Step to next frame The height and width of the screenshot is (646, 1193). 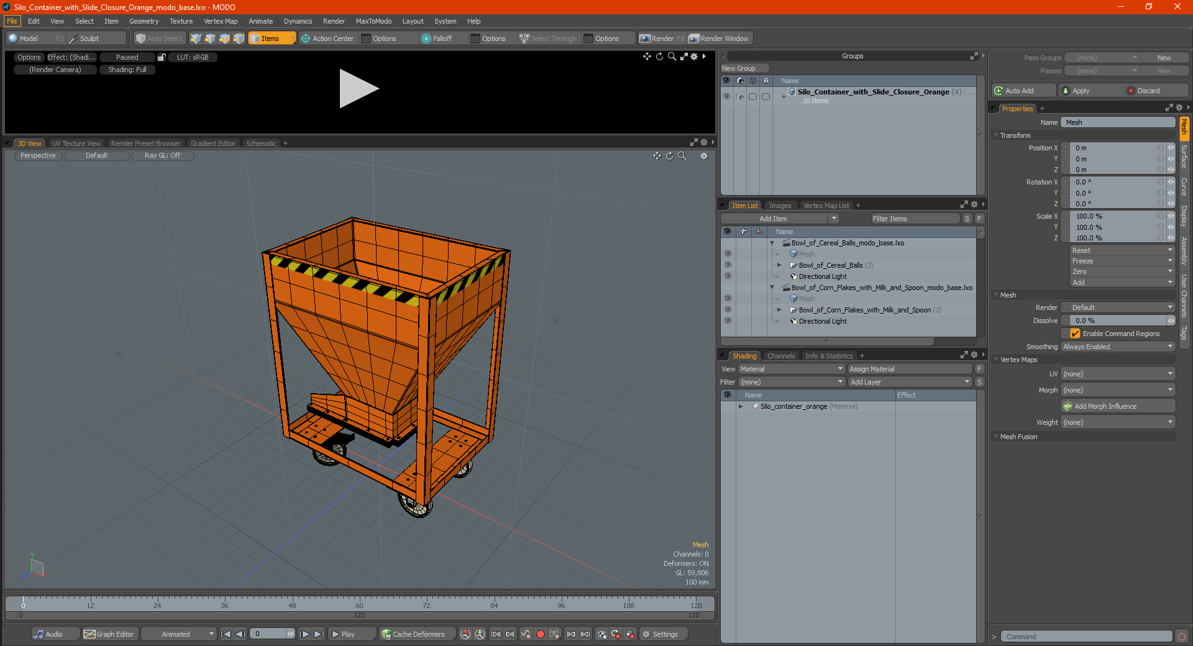tap(304, 634)
